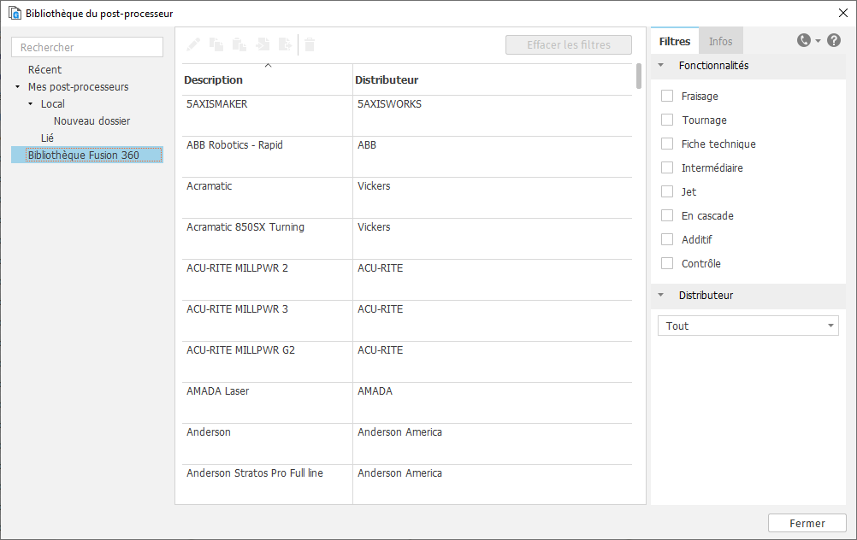Screen dimensions: 857x540
Task: Select the ACU-RITE MILLPWR 3 row
Action: [406, 320]
